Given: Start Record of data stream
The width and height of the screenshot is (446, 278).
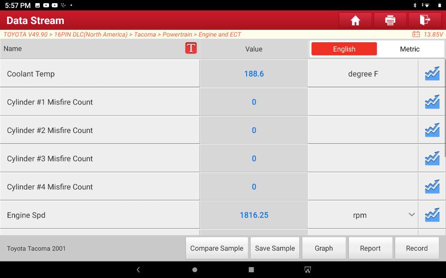Looking at the screenshot, I should [x=417, y=248].
